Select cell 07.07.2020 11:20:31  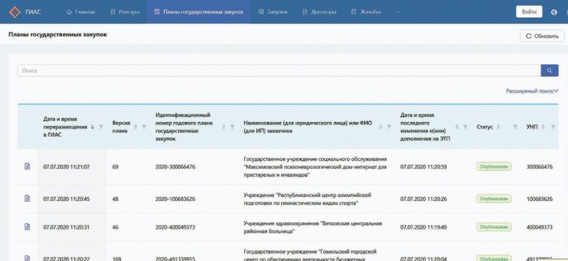67,227
